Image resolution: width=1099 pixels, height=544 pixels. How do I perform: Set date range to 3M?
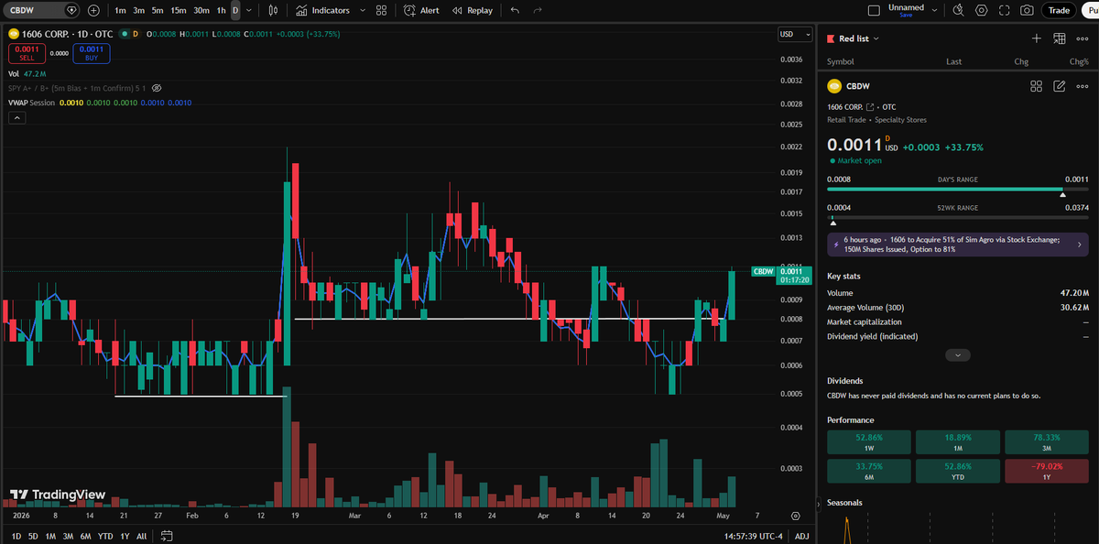(x=68, y=536)
